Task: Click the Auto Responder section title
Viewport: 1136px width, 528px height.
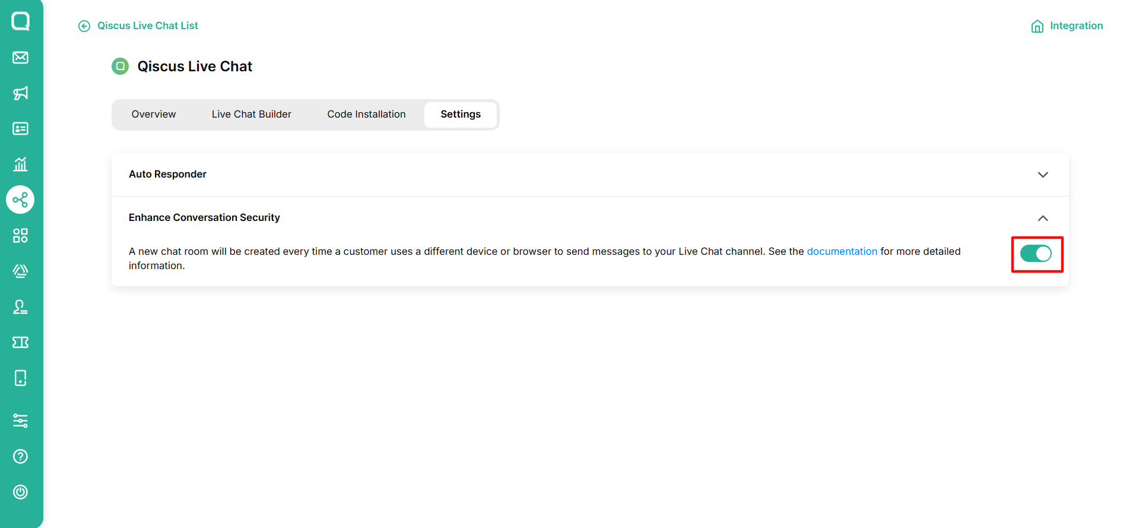Action: 167,175
